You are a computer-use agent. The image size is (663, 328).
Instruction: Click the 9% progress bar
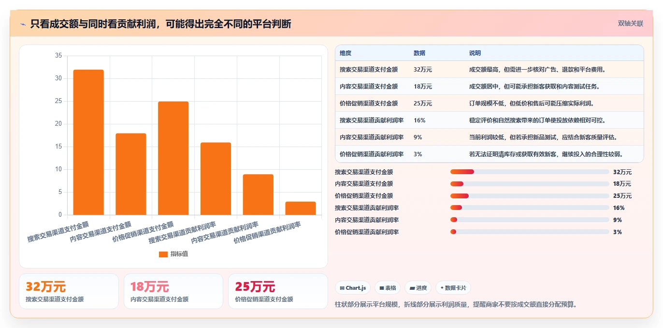click(530, 220)
